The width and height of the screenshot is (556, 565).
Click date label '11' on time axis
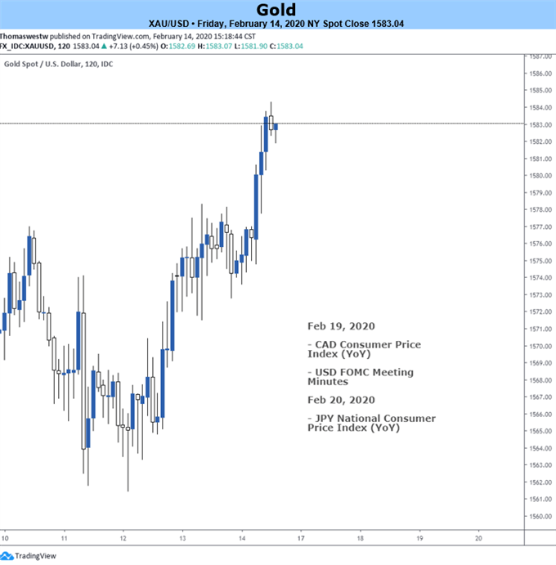[64, 538]
